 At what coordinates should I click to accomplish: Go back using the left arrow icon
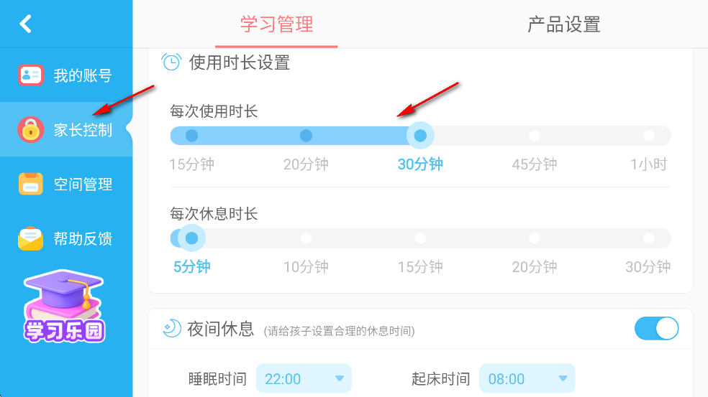pyautogui.click(x=26, y=24)
